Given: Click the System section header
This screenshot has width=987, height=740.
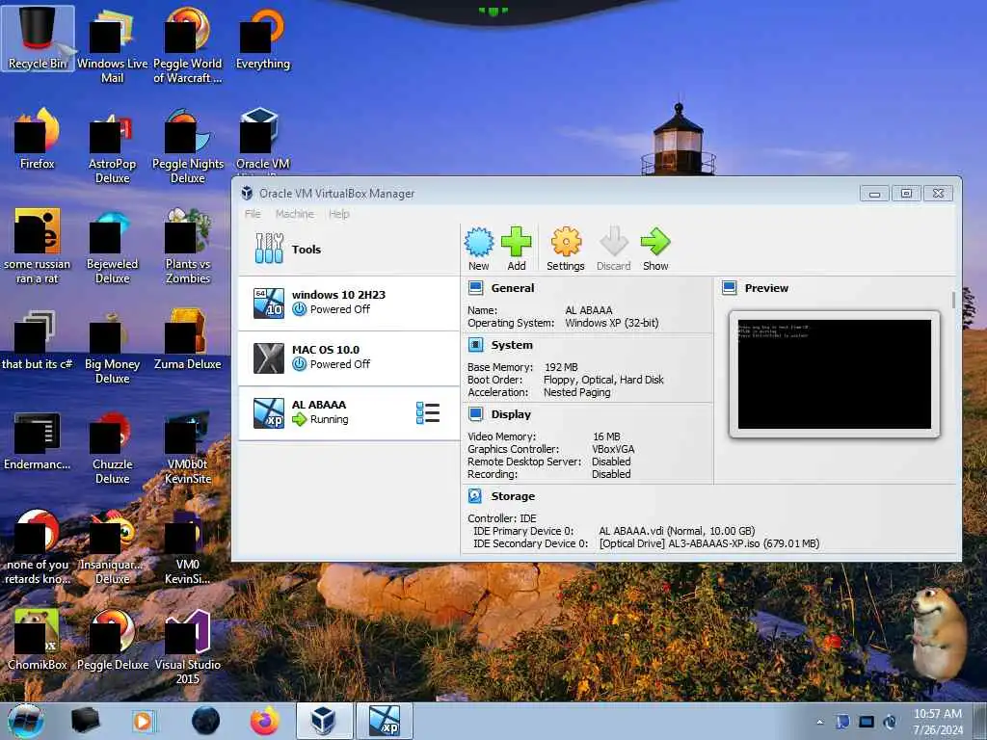Looking at the screenshot, I should (512, 345).
